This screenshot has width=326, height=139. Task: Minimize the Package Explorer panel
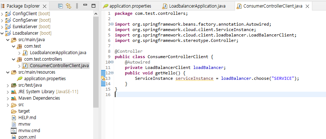[85, 5]
